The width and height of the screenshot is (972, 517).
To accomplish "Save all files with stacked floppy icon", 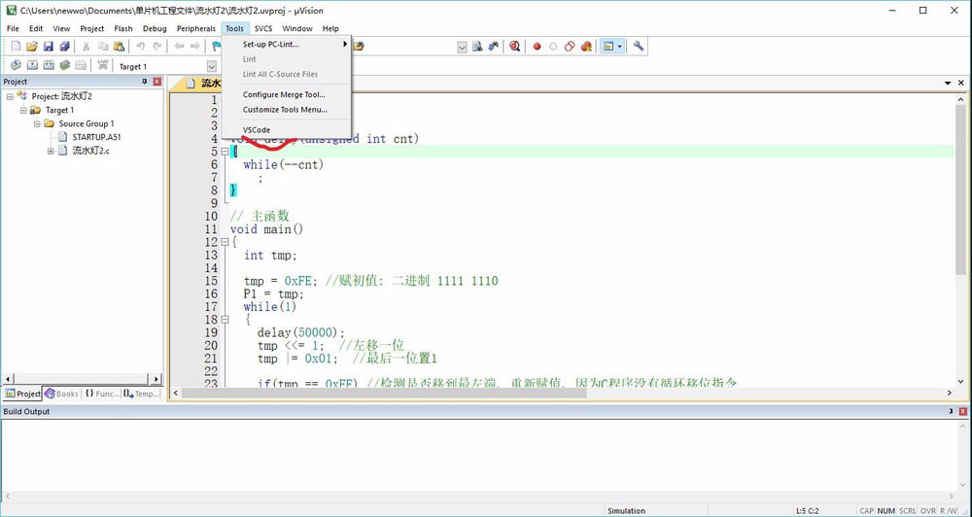I will [x=64, y=47].
